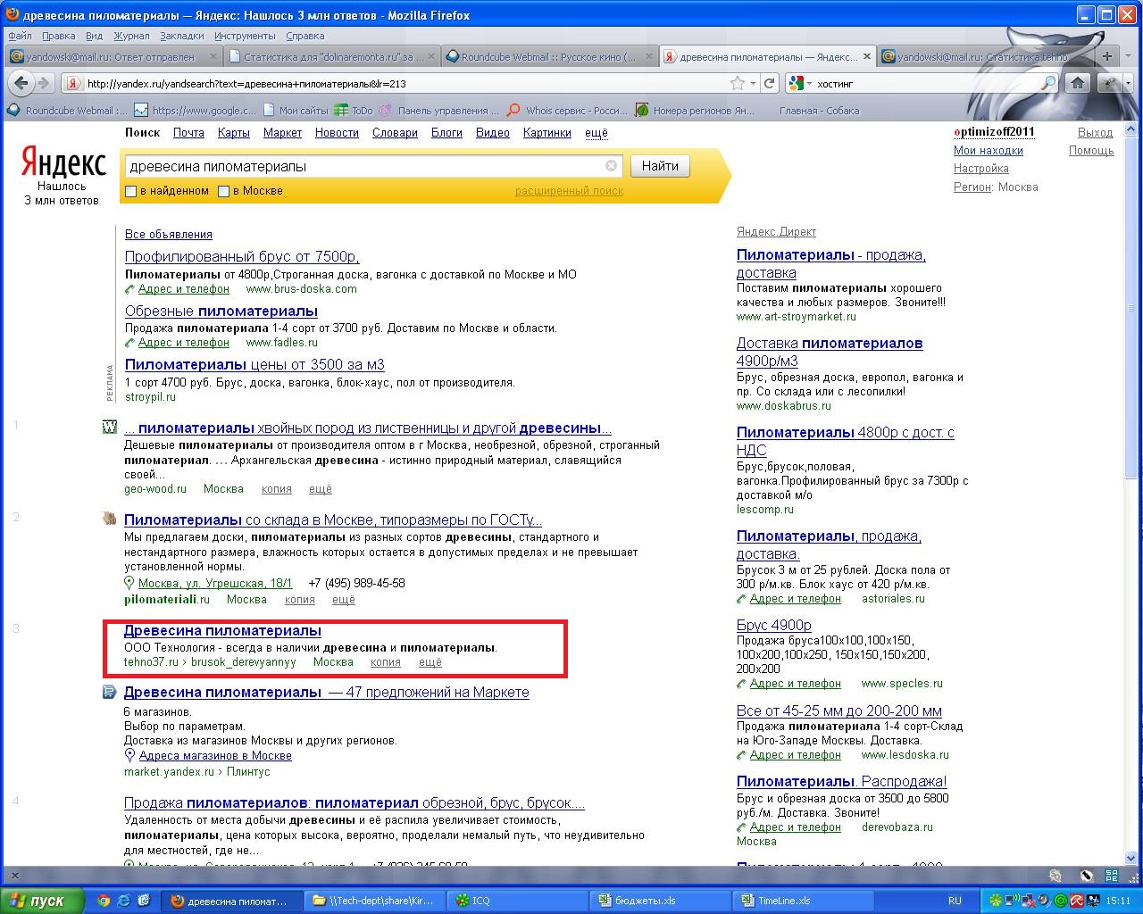Click the Найти search button

pyautogui.click(x=660, y=166)
